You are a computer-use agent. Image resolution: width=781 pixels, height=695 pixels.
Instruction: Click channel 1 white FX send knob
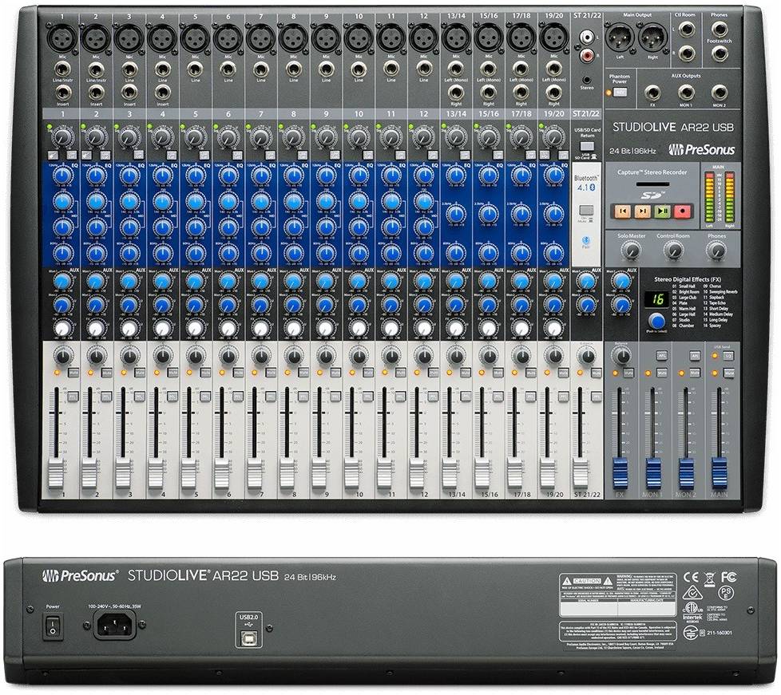pyautogui.click(x=63, y=329)
